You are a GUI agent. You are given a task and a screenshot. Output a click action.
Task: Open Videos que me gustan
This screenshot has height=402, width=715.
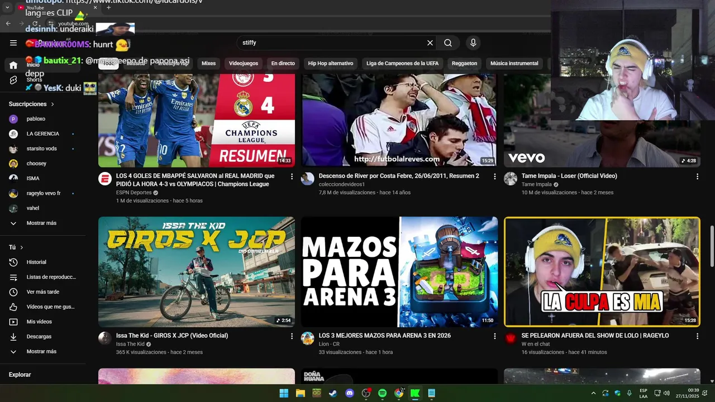point(42,307)
